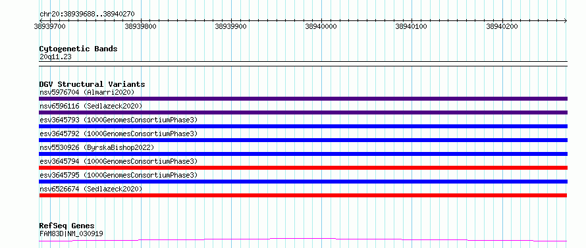
Task: Click the 38939800 ruler tick label
Action: click(x=140, y=26)
